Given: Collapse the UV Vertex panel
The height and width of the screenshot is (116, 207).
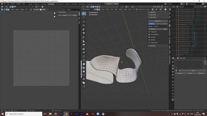Looking at the screenshot, I should click(62, 12).
